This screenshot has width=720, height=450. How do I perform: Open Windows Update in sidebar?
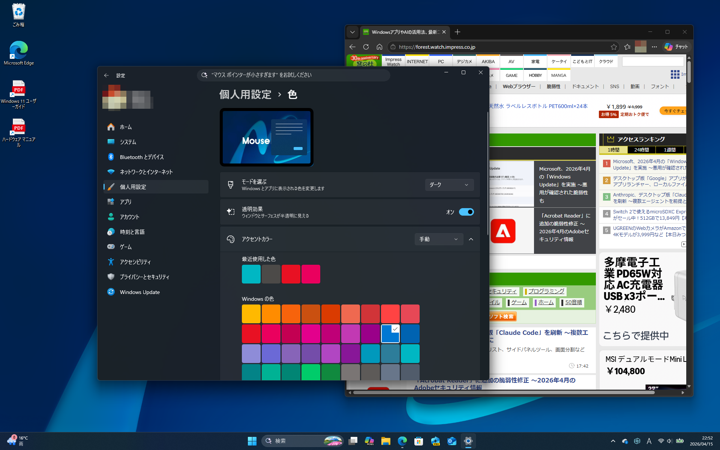pyautogui.click(x=139, y=292)
